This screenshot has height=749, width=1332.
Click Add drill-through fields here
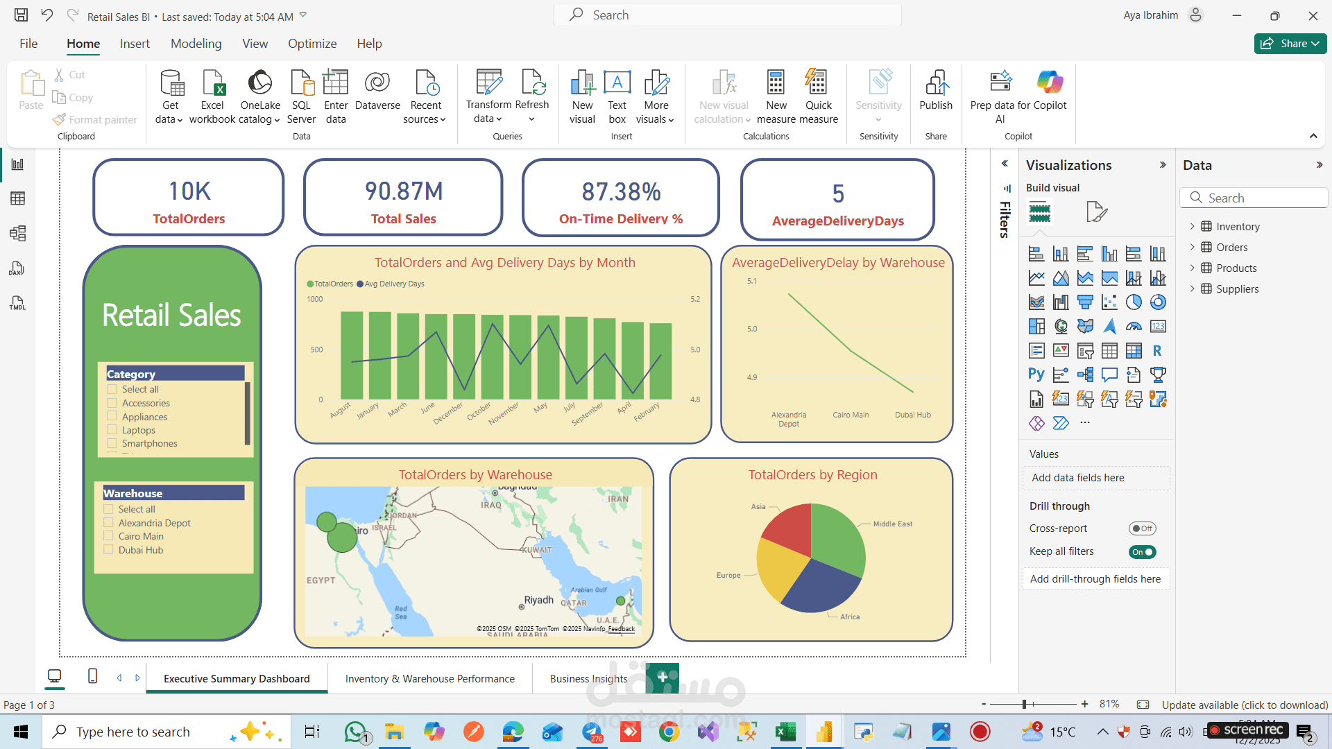pos(1095,578)
